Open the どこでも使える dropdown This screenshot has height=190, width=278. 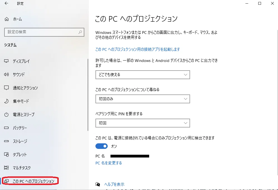143,75
